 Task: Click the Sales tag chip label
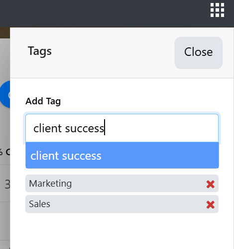click(39, 204)
